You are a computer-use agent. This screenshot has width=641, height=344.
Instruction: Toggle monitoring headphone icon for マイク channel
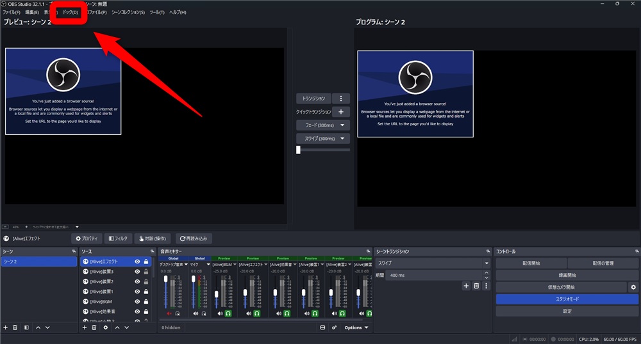pos(204,313)
